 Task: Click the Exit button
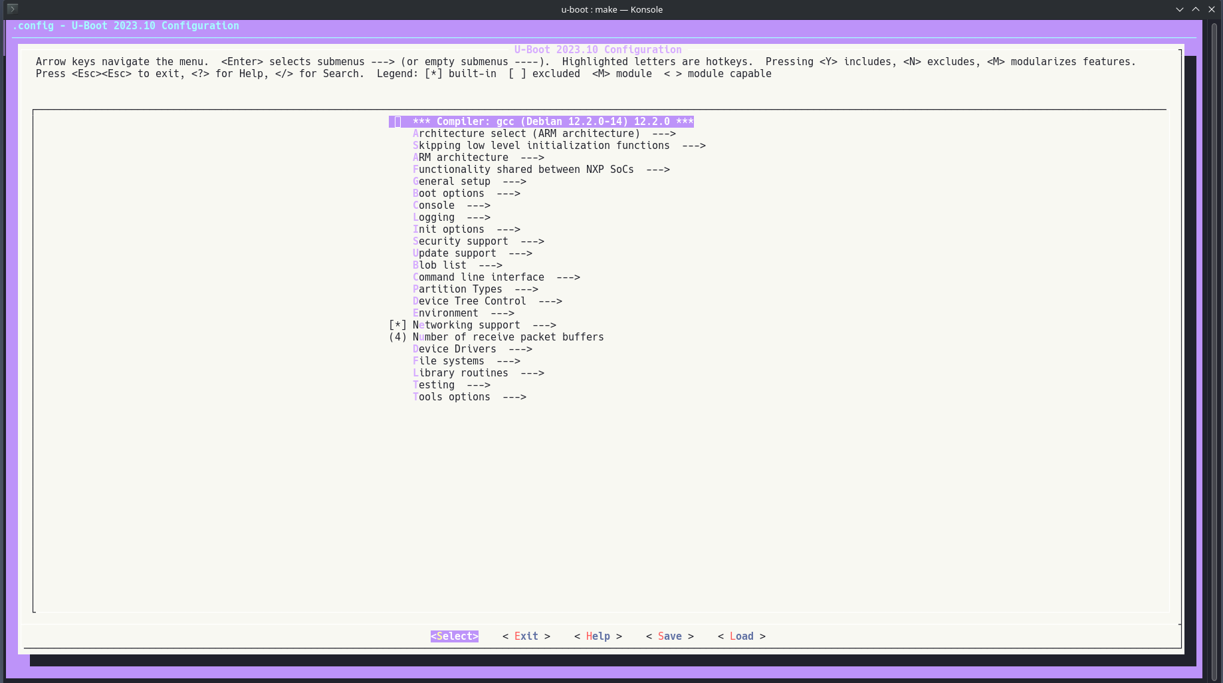coord(526,636)
